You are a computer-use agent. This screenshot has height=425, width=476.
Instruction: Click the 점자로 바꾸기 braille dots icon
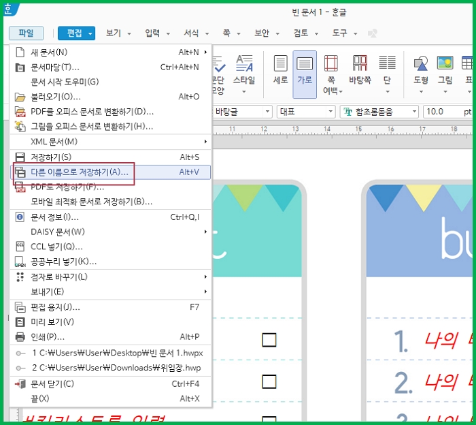point(20,277)
